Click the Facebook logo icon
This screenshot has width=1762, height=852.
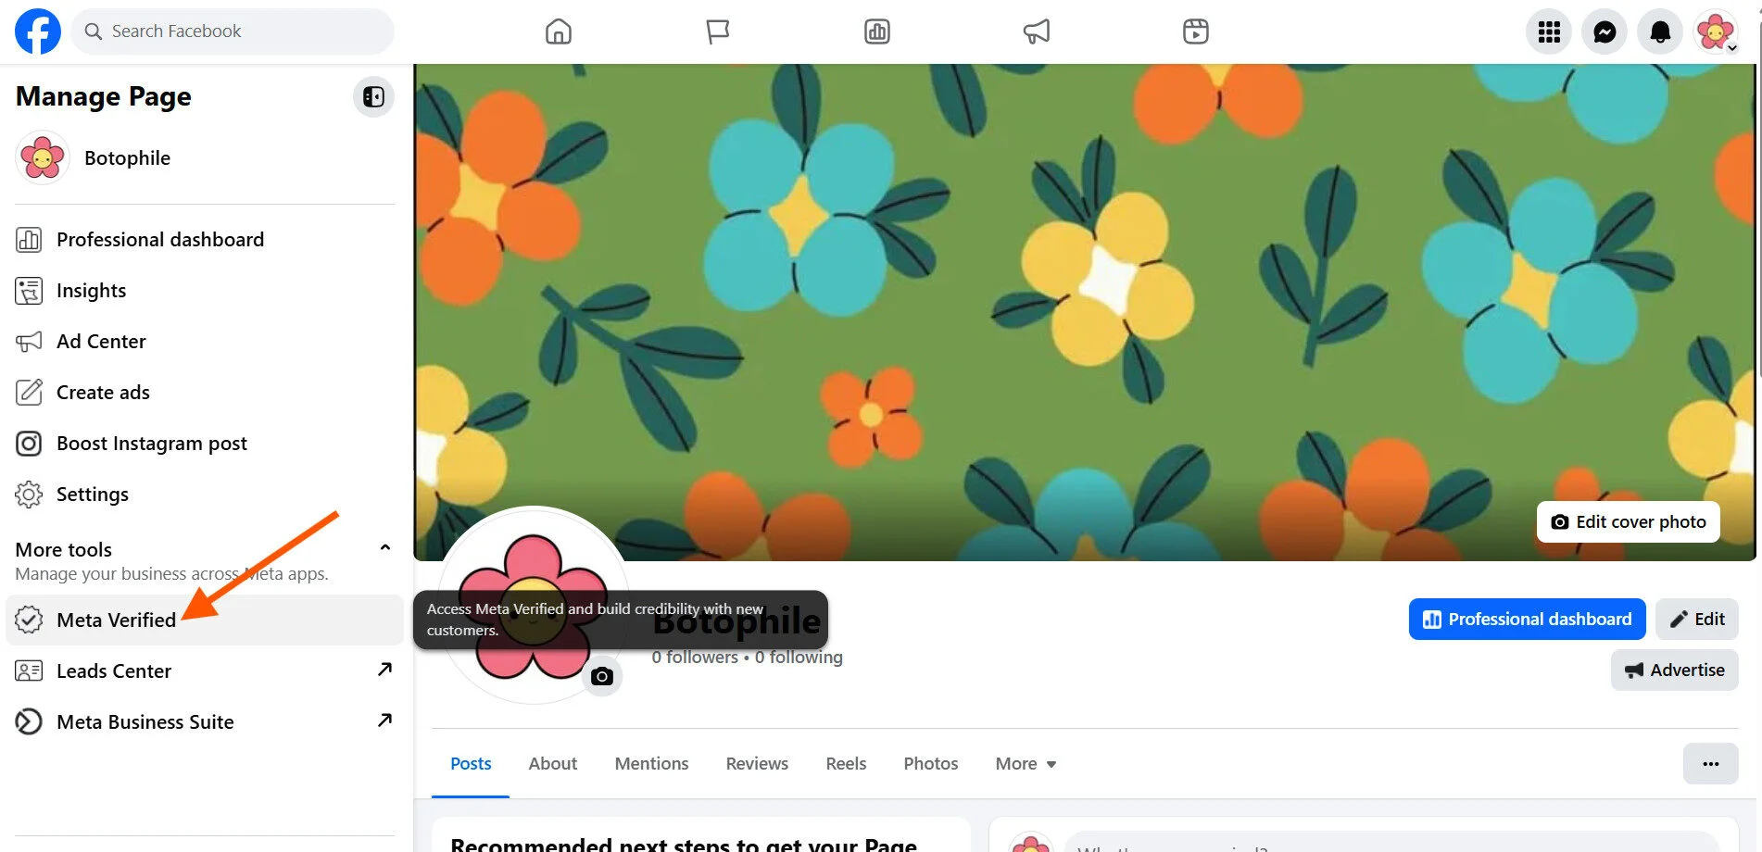[x=38, y=31]
